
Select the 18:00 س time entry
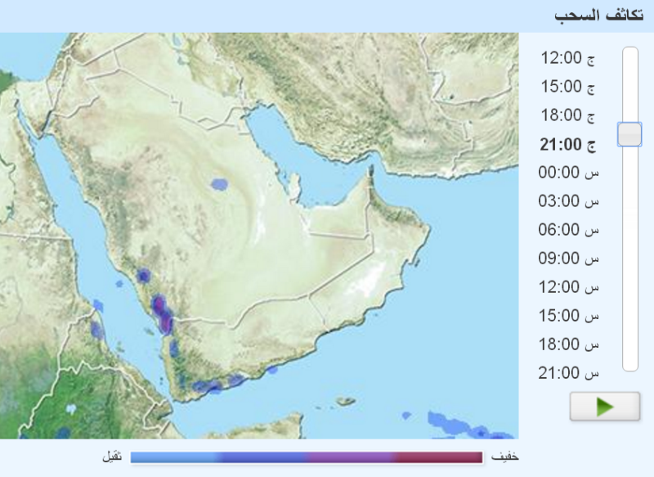point(568,344)
